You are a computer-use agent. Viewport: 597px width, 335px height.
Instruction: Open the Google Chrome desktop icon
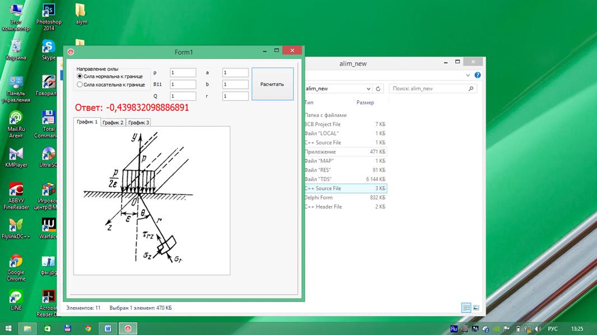pyautogui.click(x=16, y=262)
